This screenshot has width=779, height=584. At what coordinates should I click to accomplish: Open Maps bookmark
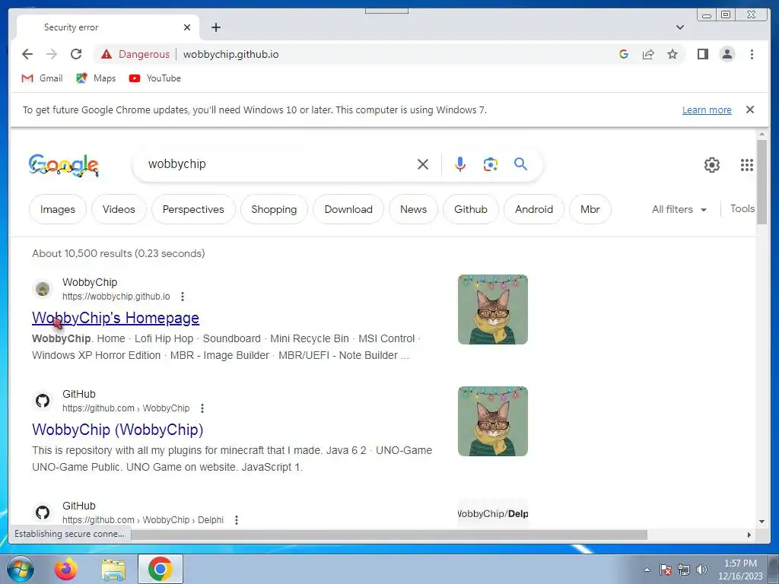pos(96,78)
